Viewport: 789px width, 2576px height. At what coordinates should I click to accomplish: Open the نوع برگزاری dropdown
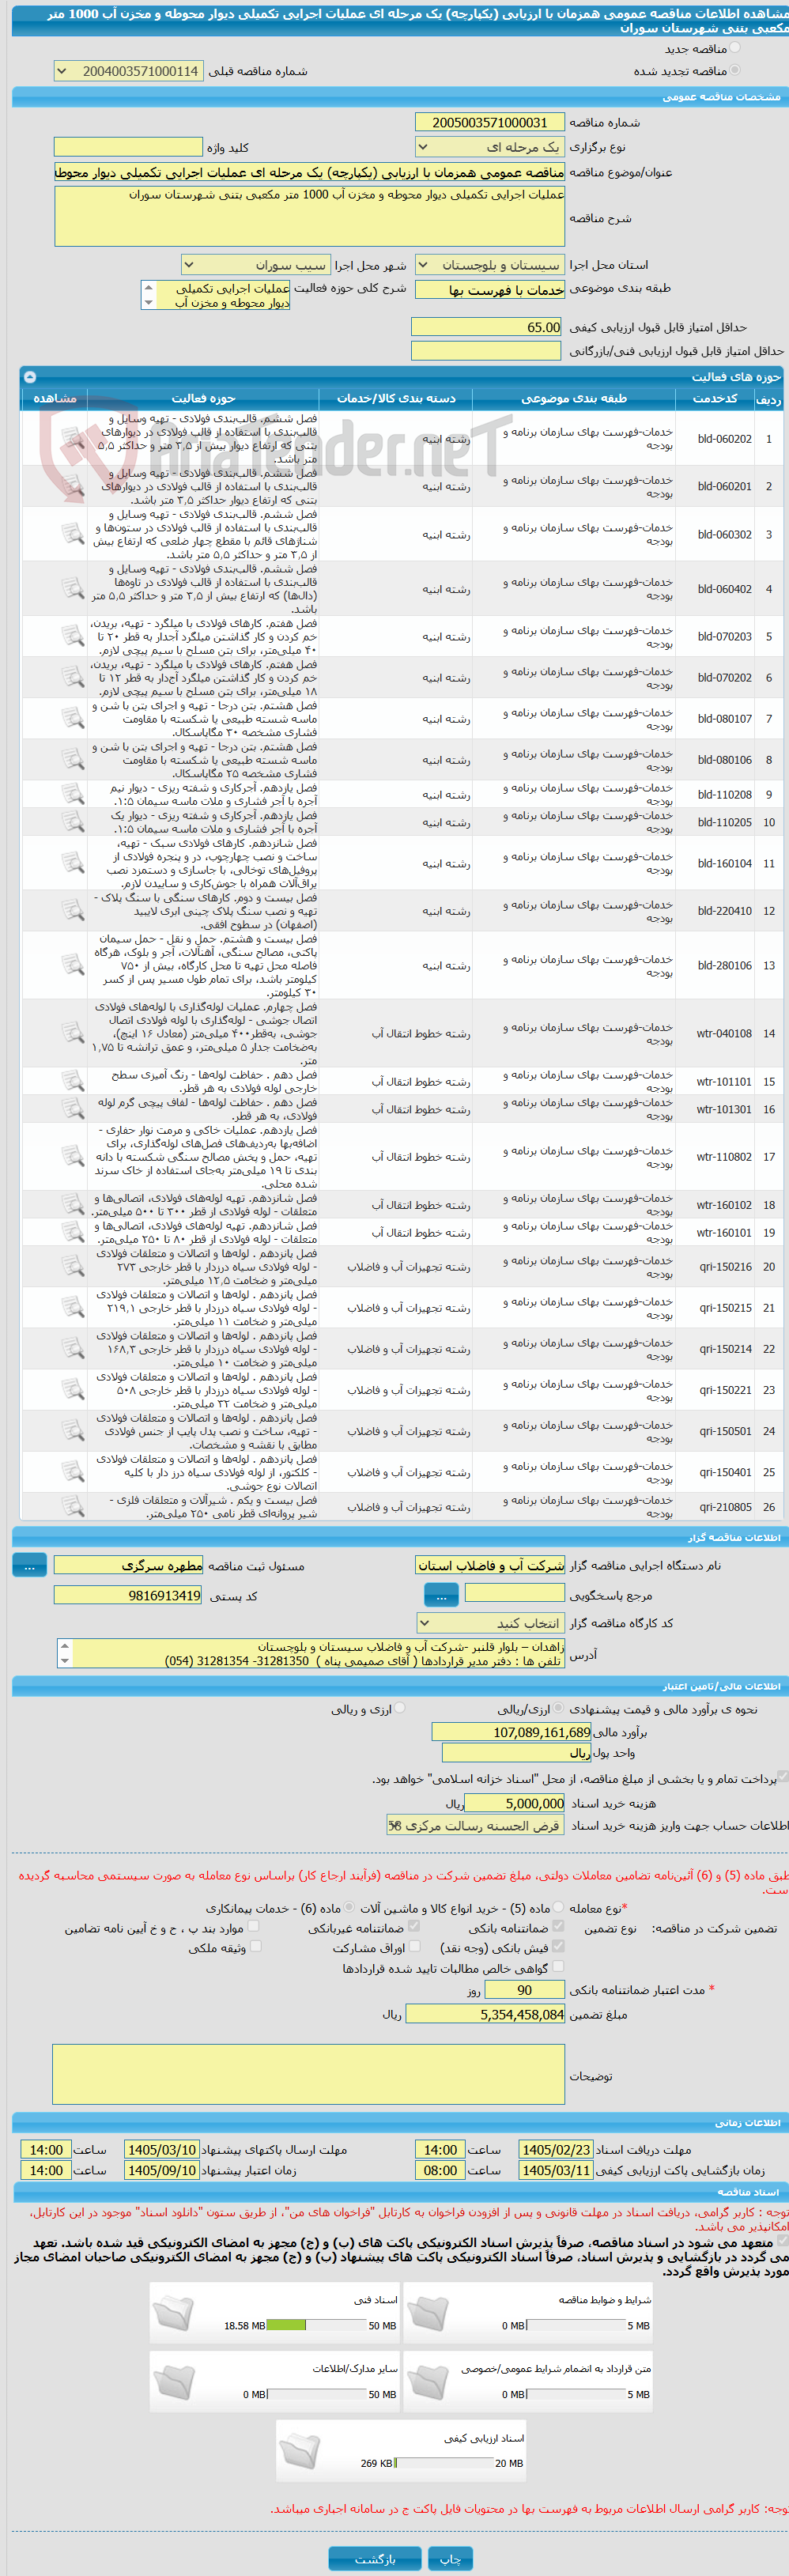[490, 147]
